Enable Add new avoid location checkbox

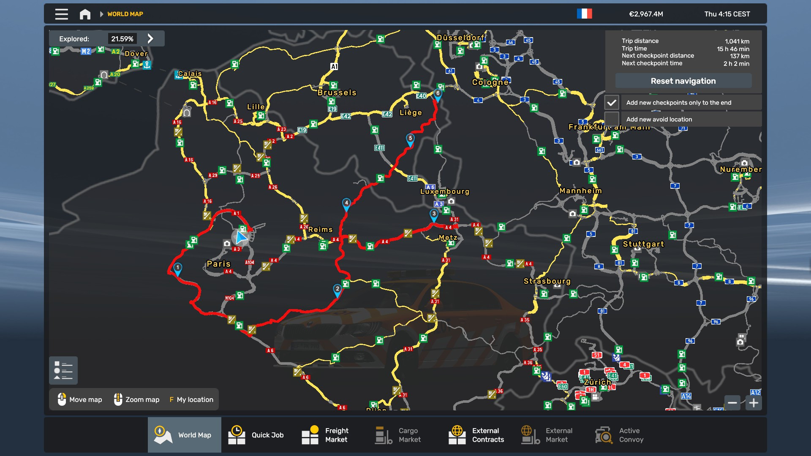(612, 119)
